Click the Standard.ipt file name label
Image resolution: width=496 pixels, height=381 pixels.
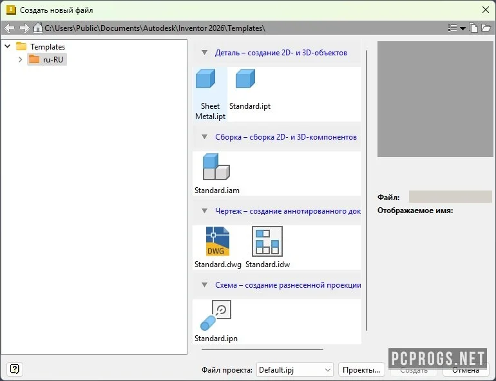point(250,106)
